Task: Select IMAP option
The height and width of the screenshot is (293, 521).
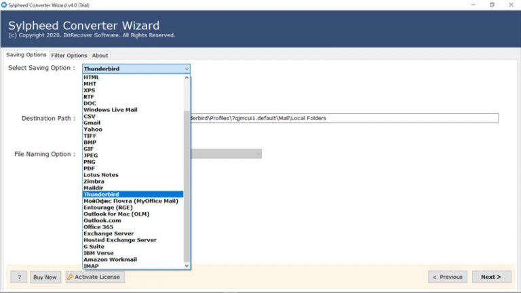Action: 133,266
